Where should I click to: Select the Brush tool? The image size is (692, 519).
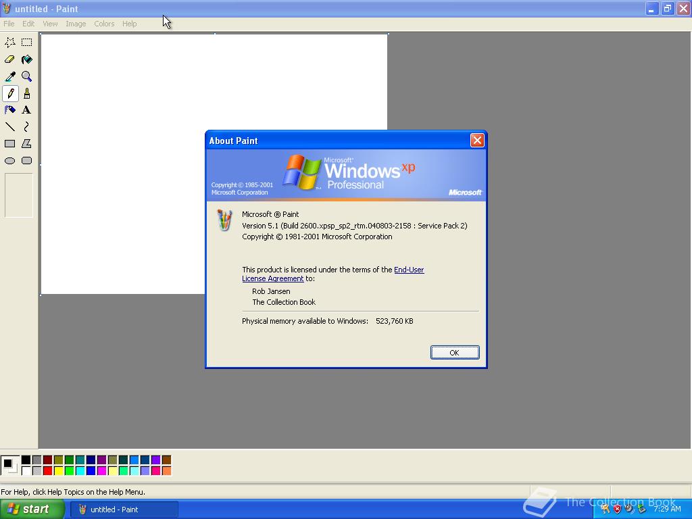tap(27, 93)
